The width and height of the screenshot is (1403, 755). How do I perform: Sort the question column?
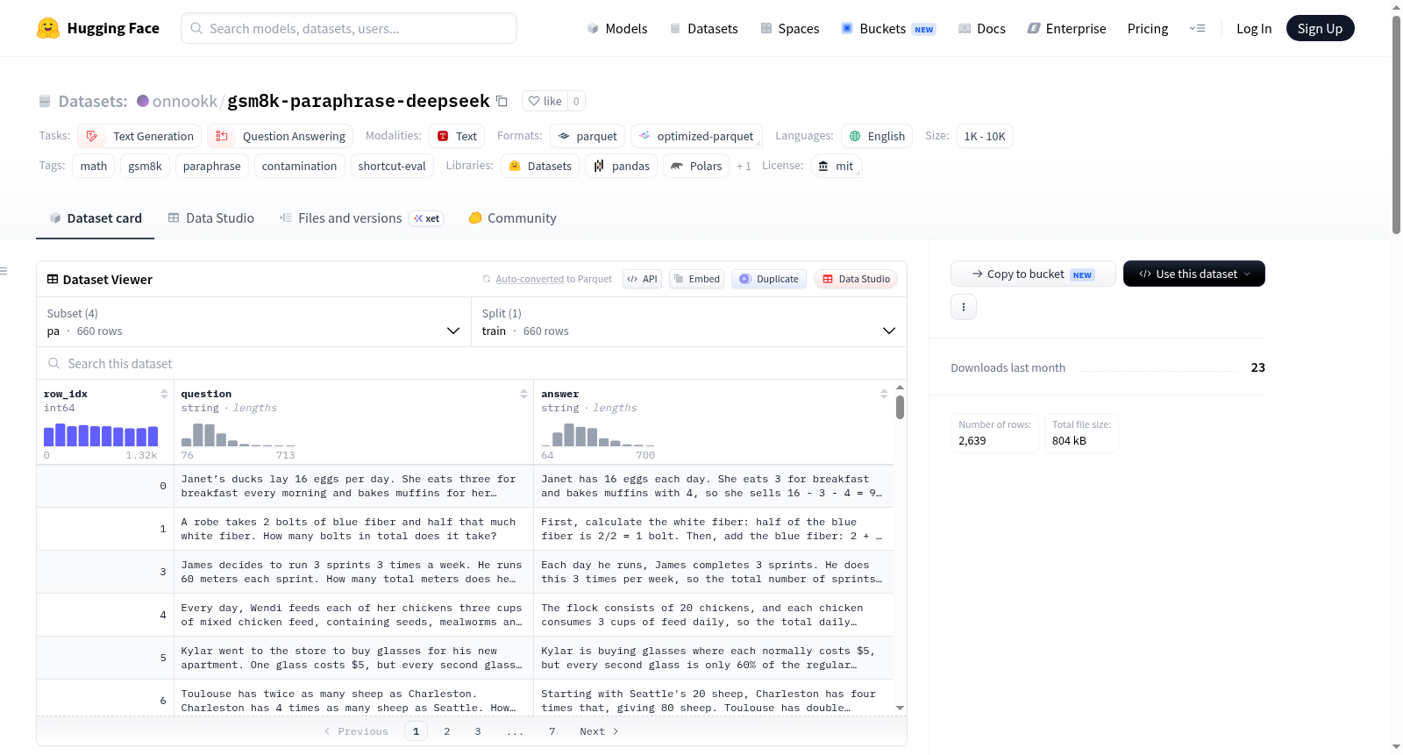click(x=523, y=394)
